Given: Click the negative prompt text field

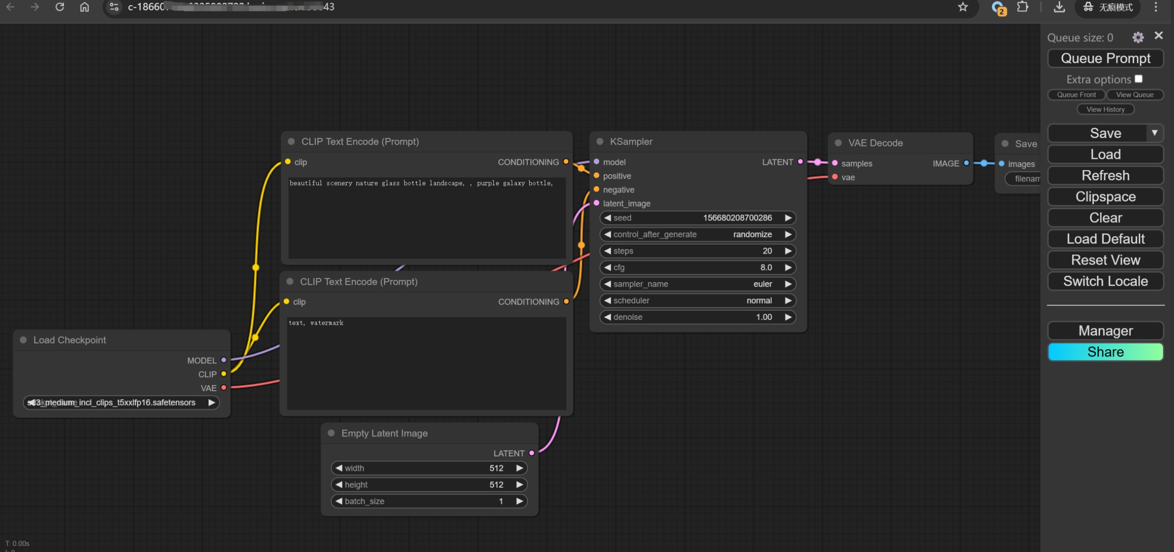Looking at the screenshot, I should pyautogui.click(x=426, y=362).
